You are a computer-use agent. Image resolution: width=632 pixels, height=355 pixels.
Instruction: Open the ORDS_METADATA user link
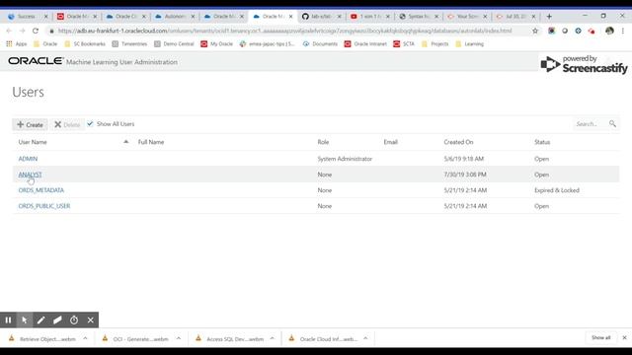point(41,190)
